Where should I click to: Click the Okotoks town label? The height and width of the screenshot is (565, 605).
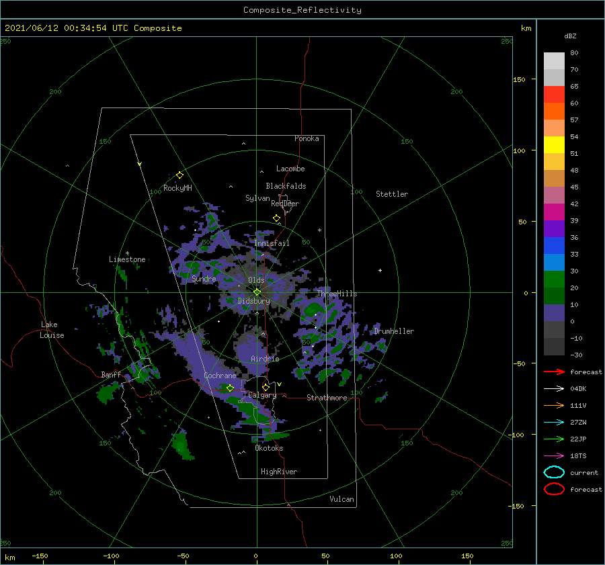click(x=269, y=448)
